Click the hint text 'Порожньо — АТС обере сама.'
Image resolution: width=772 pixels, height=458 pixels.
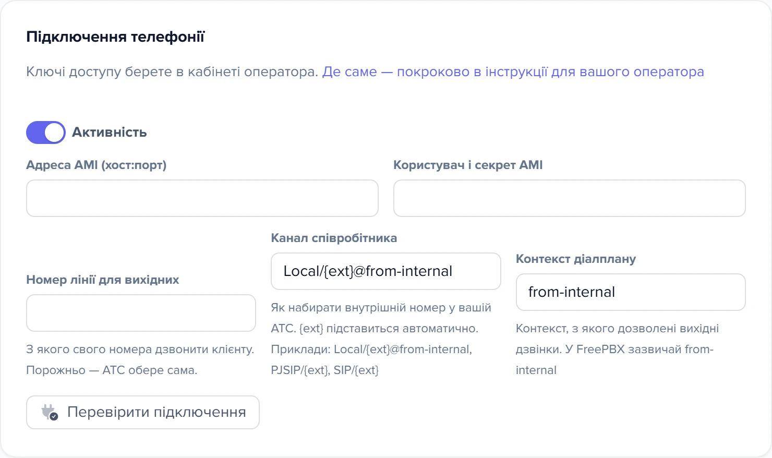(112, 370)
